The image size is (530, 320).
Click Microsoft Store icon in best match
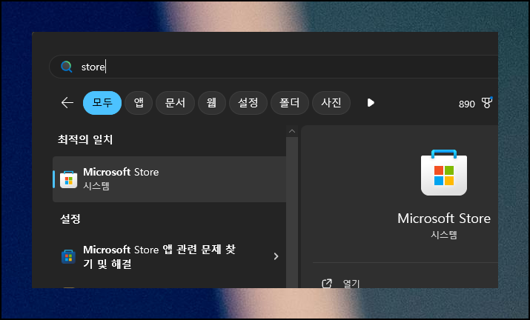coord(69,179)
